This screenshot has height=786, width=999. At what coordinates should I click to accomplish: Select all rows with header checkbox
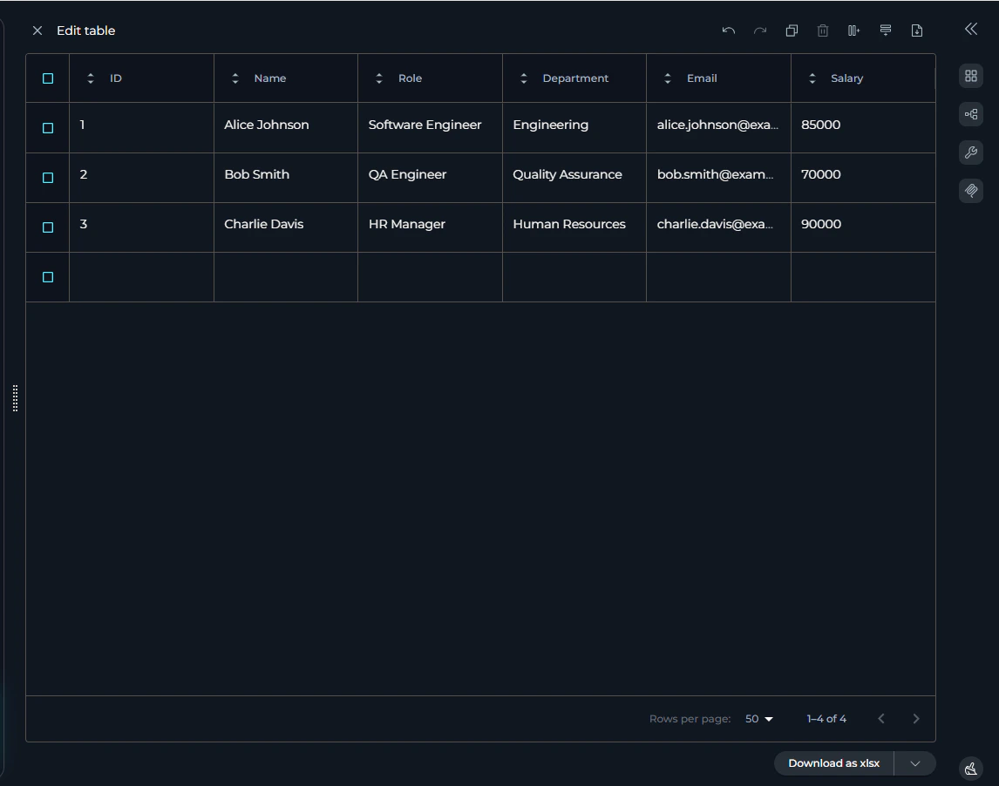click(x=48, y=78)
